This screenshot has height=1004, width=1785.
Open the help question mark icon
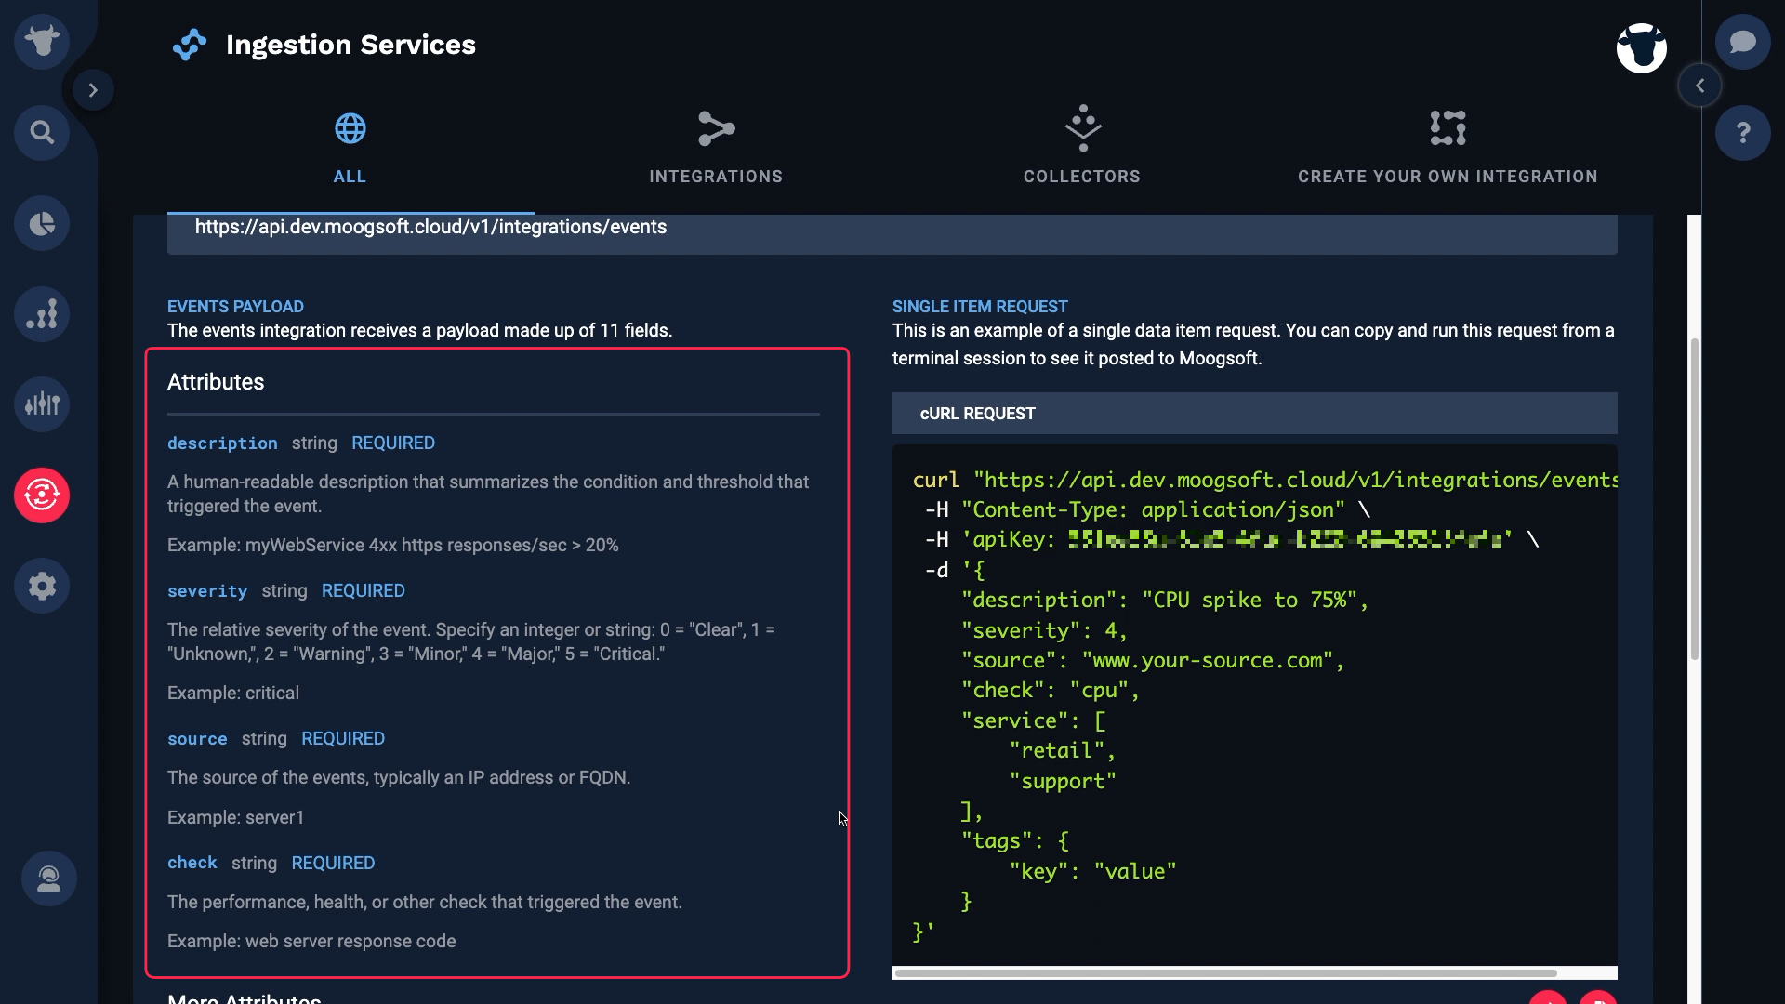click(x=1743, y=132)
